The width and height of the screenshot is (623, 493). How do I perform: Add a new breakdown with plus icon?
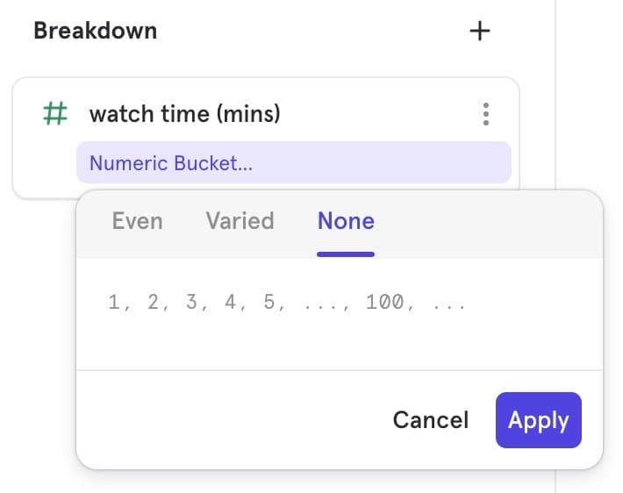click(x=479, y=31)
